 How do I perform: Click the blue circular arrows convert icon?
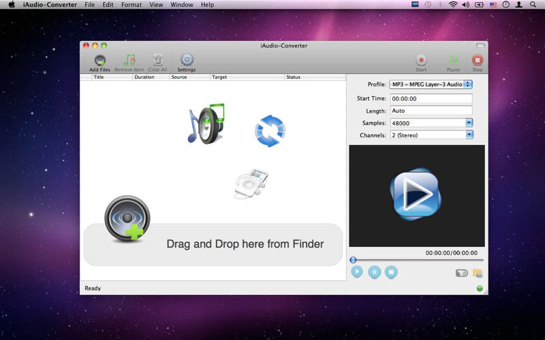point(270,131)
